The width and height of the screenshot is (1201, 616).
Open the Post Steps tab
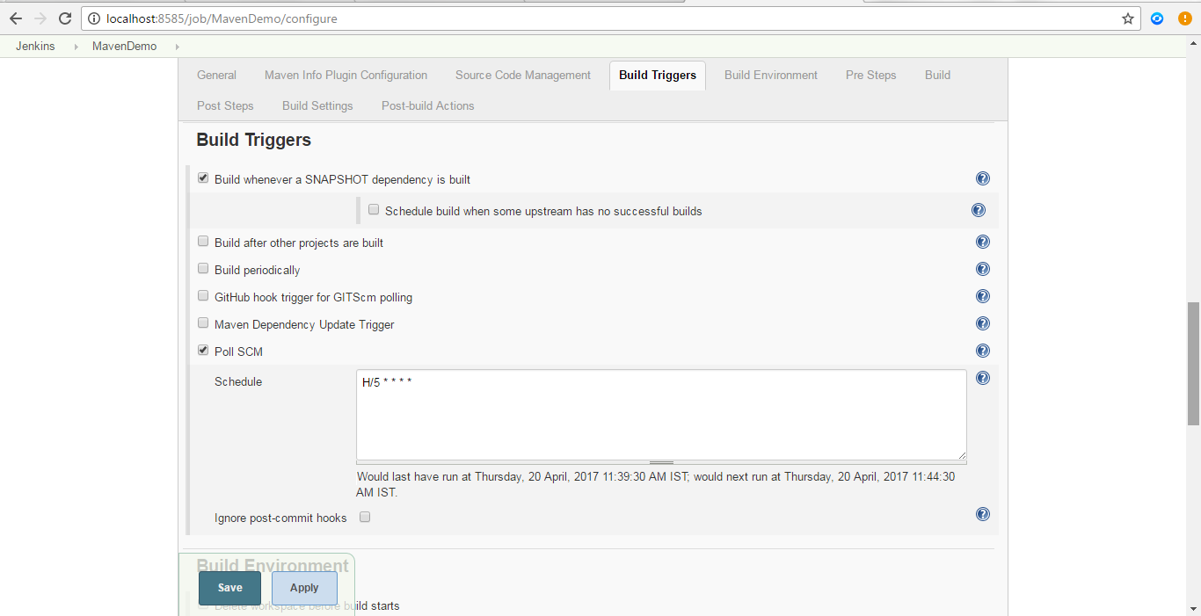[x=225, y=106]
